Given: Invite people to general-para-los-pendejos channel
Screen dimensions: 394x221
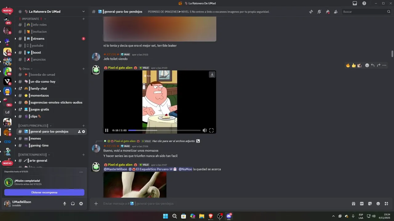Looking at the screenshot, I should click(79, 132).
